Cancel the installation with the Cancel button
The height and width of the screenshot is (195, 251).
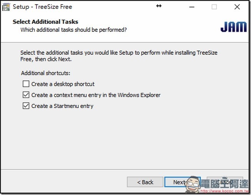click(x=226, y=182)
